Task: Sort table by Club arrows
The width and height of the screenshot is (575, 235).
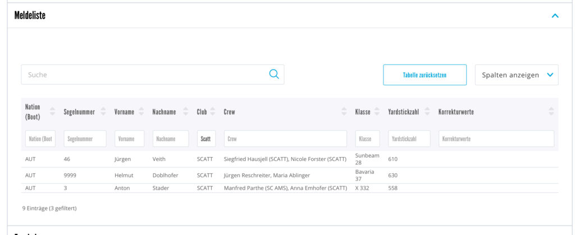Action: point(213,111)
